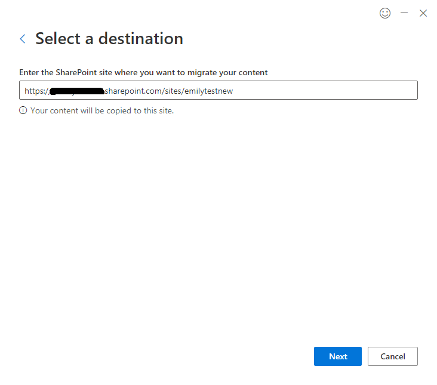Click the "Select a destination" heading

click(109, 39)
